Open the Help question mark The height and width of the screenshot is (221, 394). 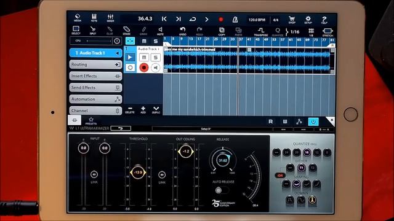coord(324,20)
